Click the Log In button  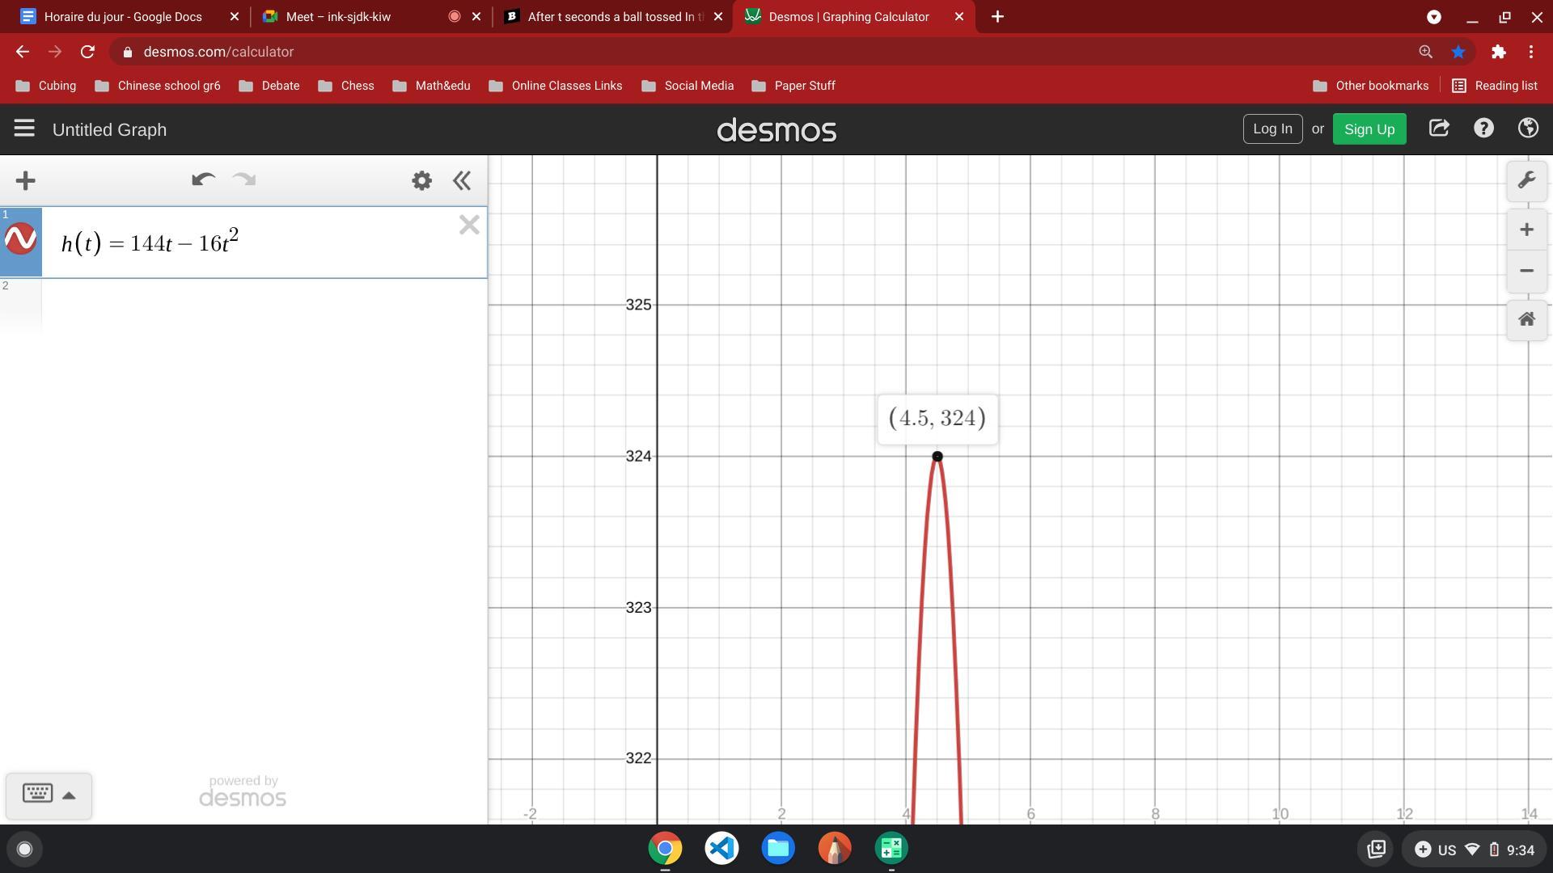tap(1272, 129)
